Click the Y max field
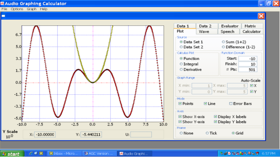280x157 pixels. [x=237, y=92]
